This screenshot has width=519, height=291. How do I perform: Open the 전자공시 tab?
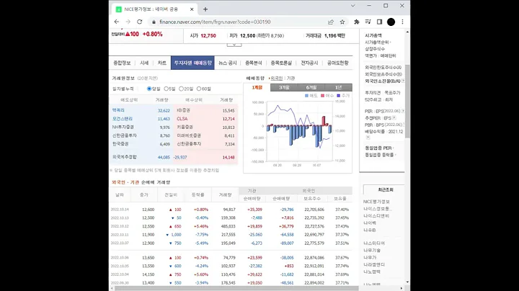309,63
